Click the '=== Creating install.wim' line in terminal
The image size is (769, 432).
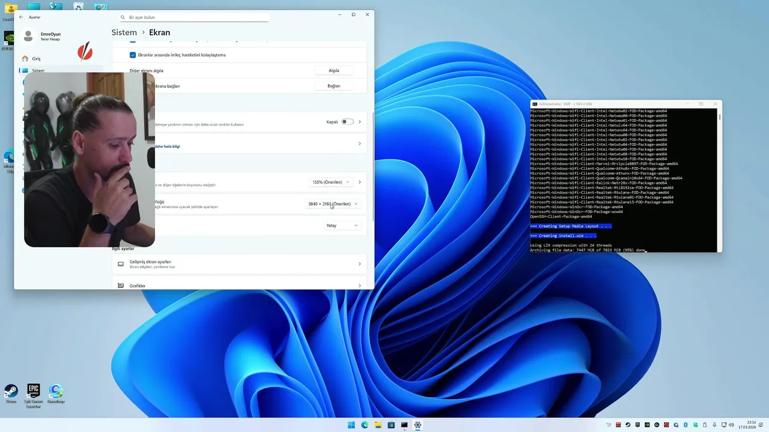pyautogui.click(x=563, y=236)
